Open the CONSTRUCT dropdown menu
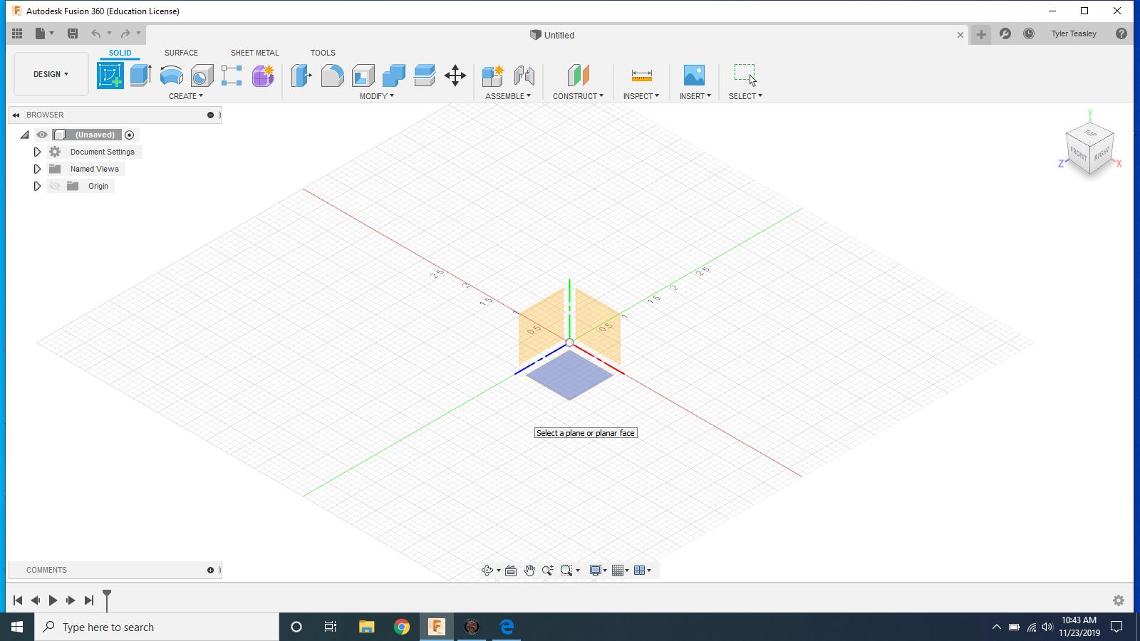This screenshot has width=1140, height=641. click(578, 96)
